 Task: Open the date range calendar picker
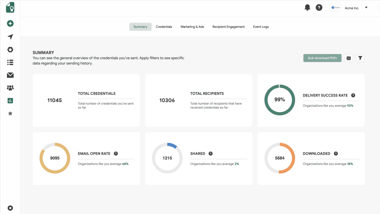(x=348, y=58)
